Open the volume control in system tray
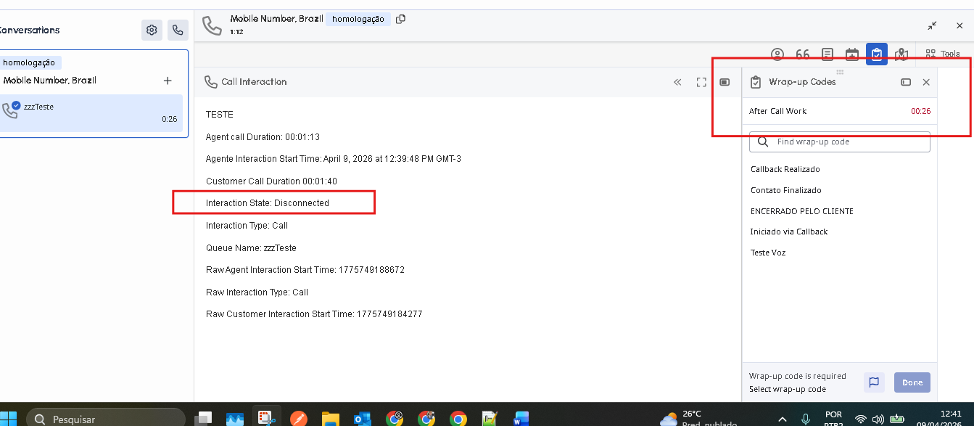The image size is (974, 426). 878,419
